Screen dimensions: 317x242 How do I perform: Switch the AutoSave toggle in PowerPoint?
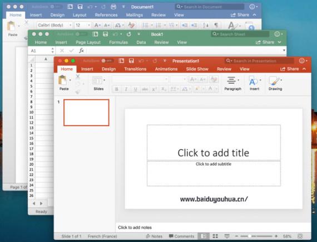(x=107, y=61)
